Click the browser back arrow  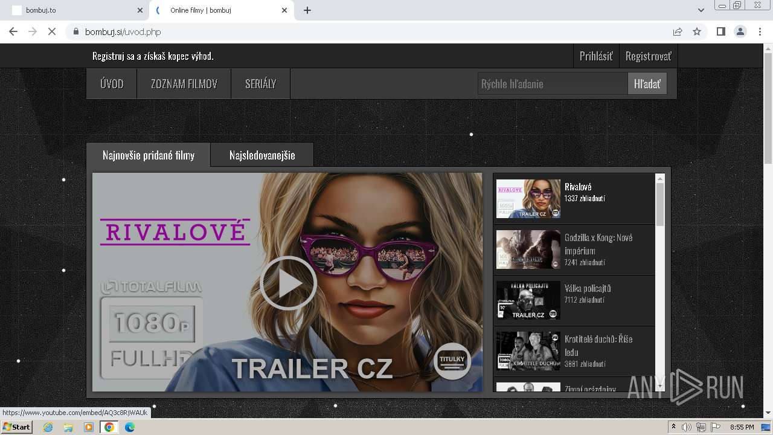click(x=13, y=31)
